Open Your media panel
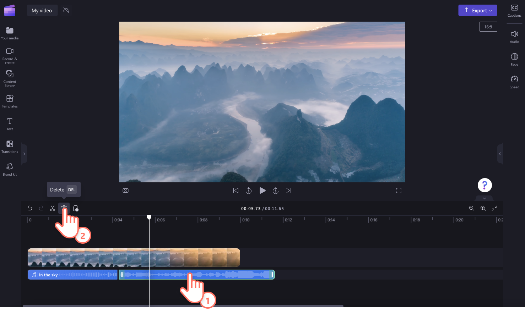The image size is (525, 309). tap(10, 33)
